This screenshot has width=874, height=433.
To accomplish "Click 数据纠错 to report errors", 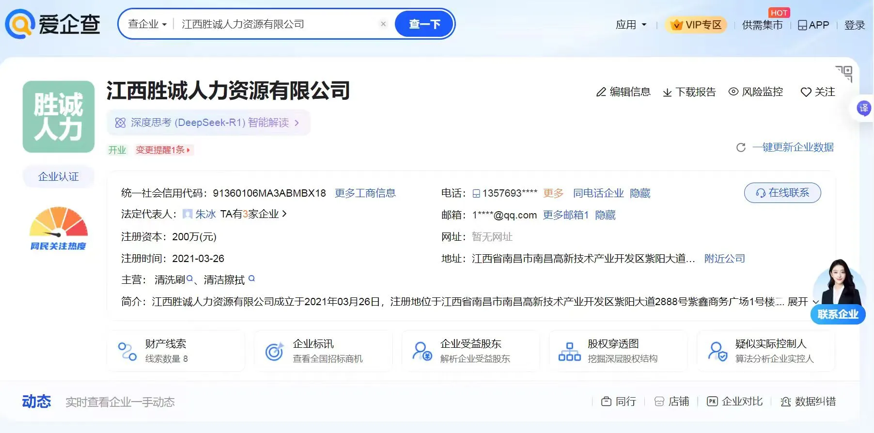I will (808, 402).
